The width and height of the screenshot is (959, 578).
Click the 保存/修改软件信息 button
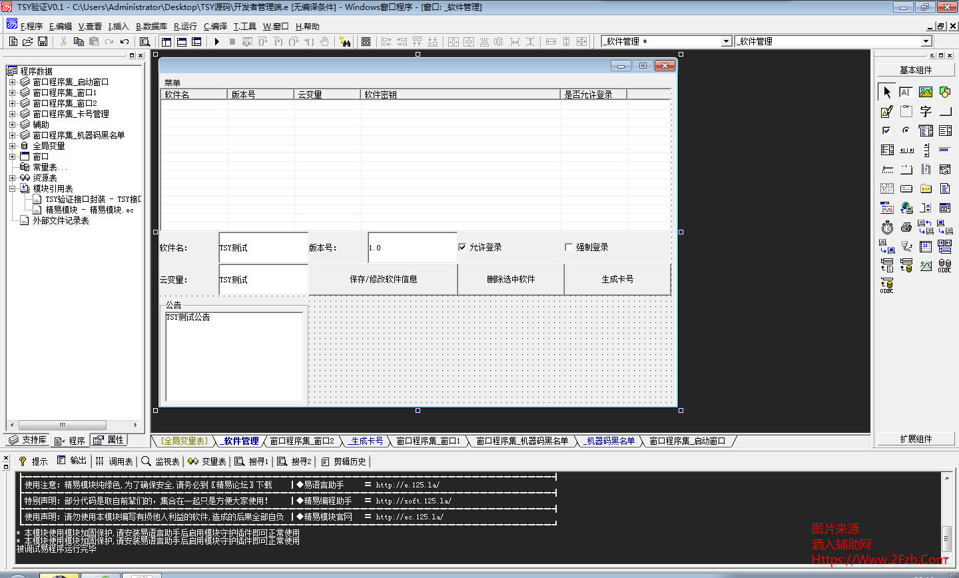(383, 278)
